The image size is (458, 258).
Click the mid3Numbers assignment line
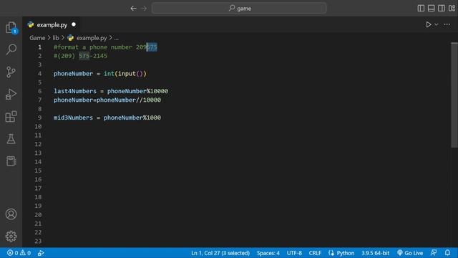[x=107, y=118]
